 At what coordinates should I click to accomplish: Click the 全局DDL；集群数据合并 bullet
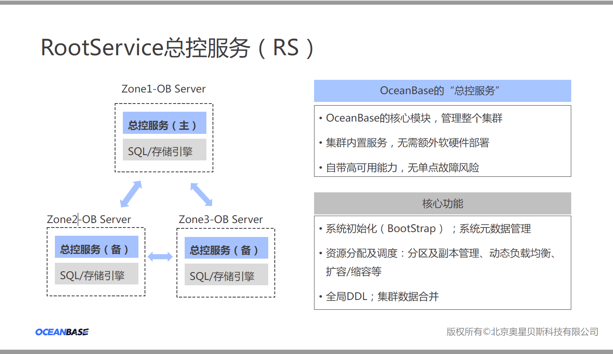[382, 297]
